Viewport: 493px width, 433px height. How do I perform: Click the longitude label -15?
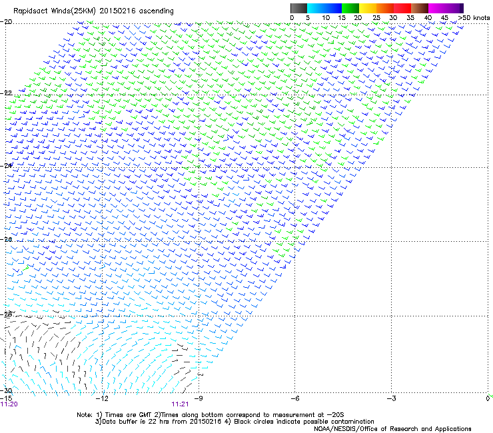(x=6, y=399)
